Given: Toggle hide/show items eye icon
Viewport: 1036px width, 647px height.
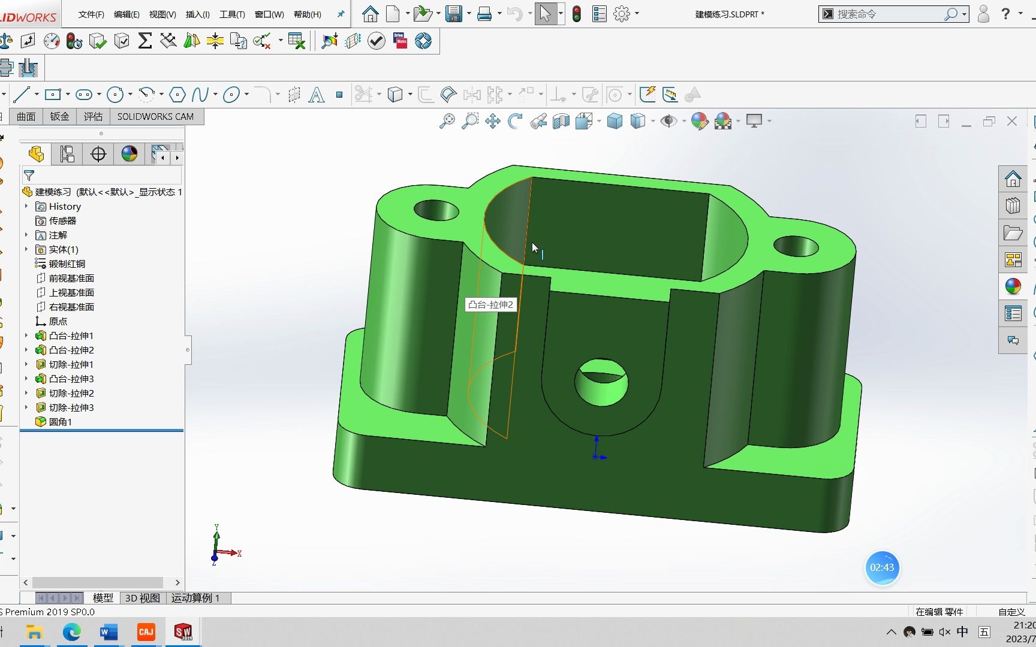Looking at the screenshot, I should coord(670,121).
